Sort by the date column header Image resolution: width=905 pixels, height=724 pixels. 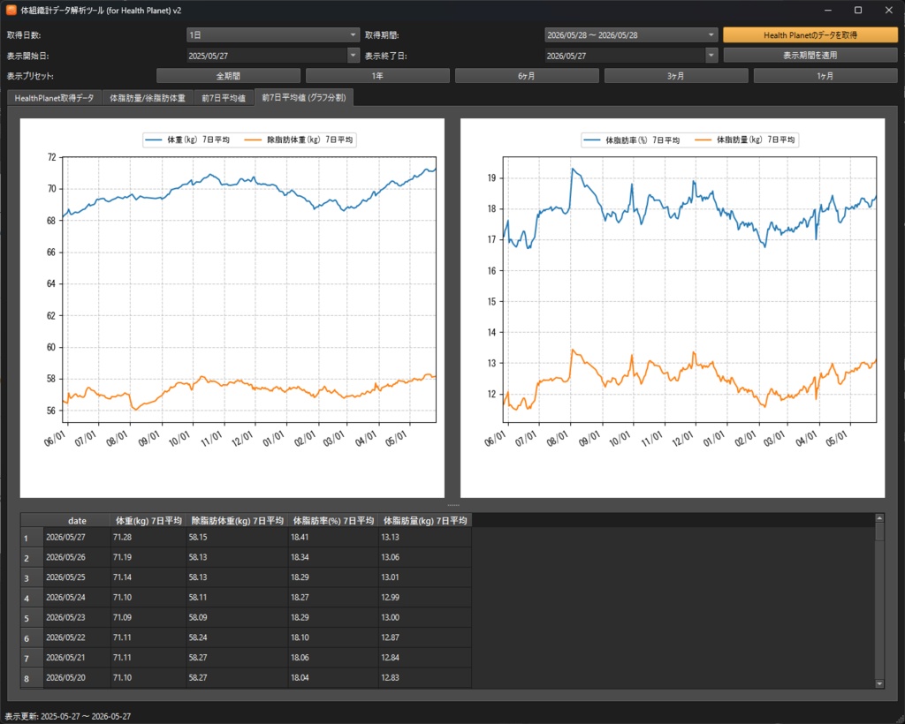[x=77, y=521]
